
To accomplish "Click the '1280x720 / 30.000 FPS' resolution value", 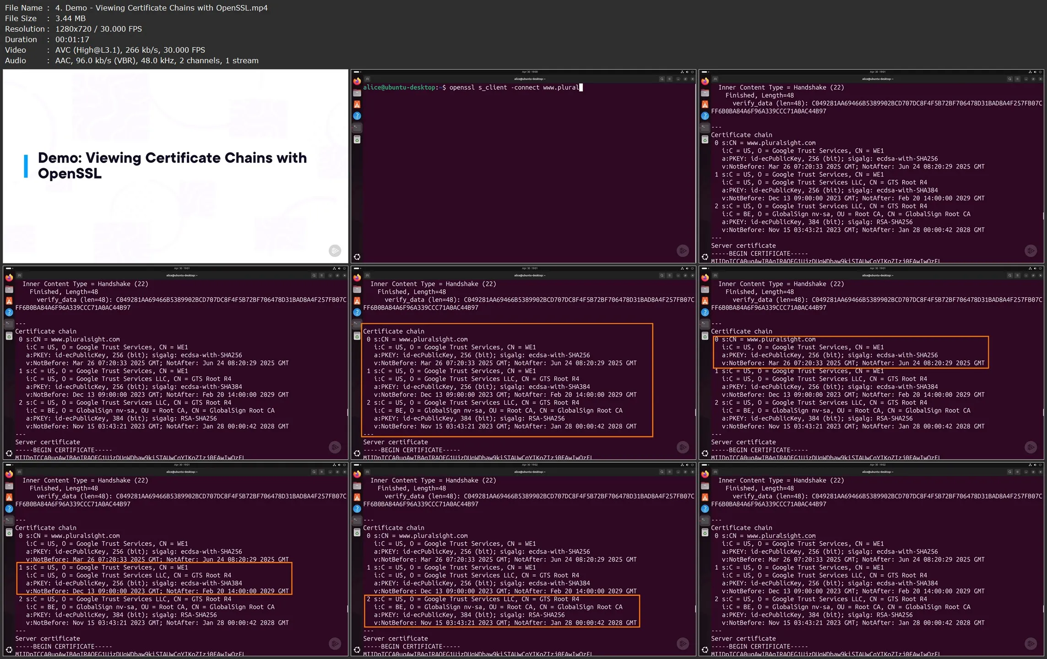I will point(99,29).
